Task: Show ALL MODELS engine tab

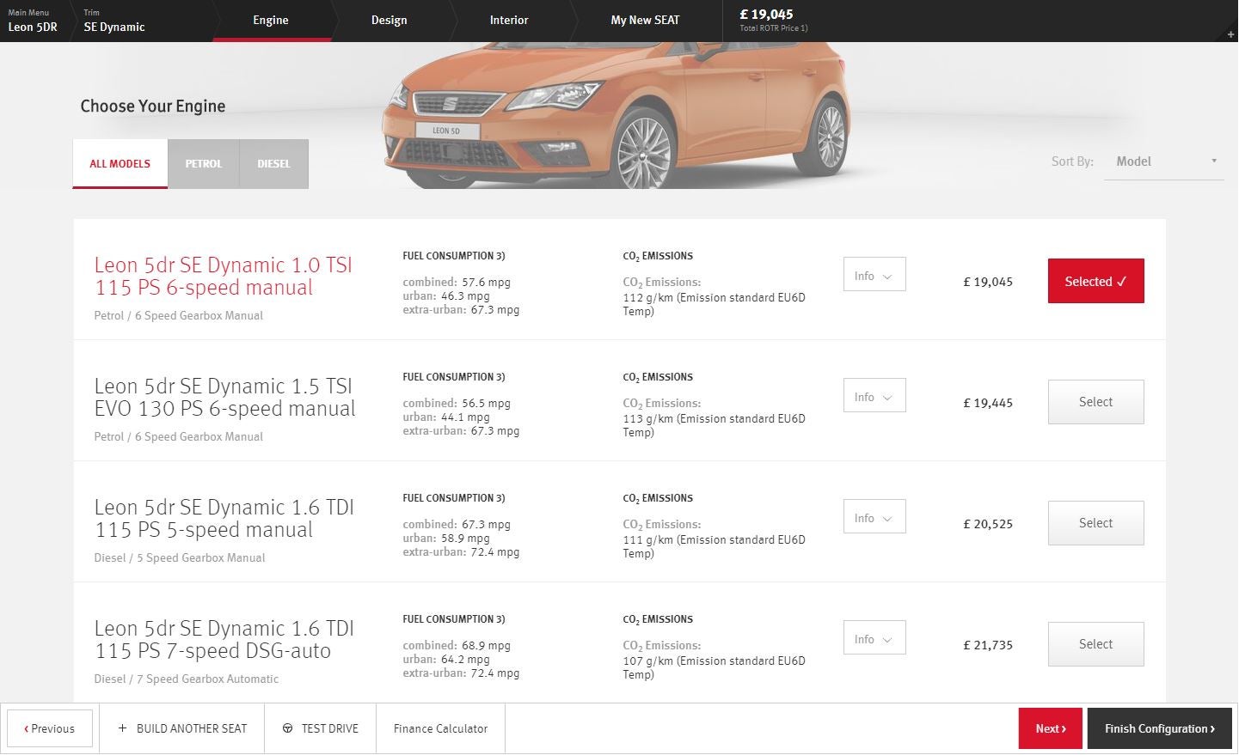Action: tap(120, 163)
